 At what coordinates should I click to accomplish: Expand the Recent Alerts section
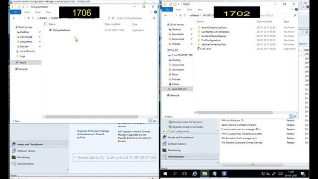coord(75,158)
